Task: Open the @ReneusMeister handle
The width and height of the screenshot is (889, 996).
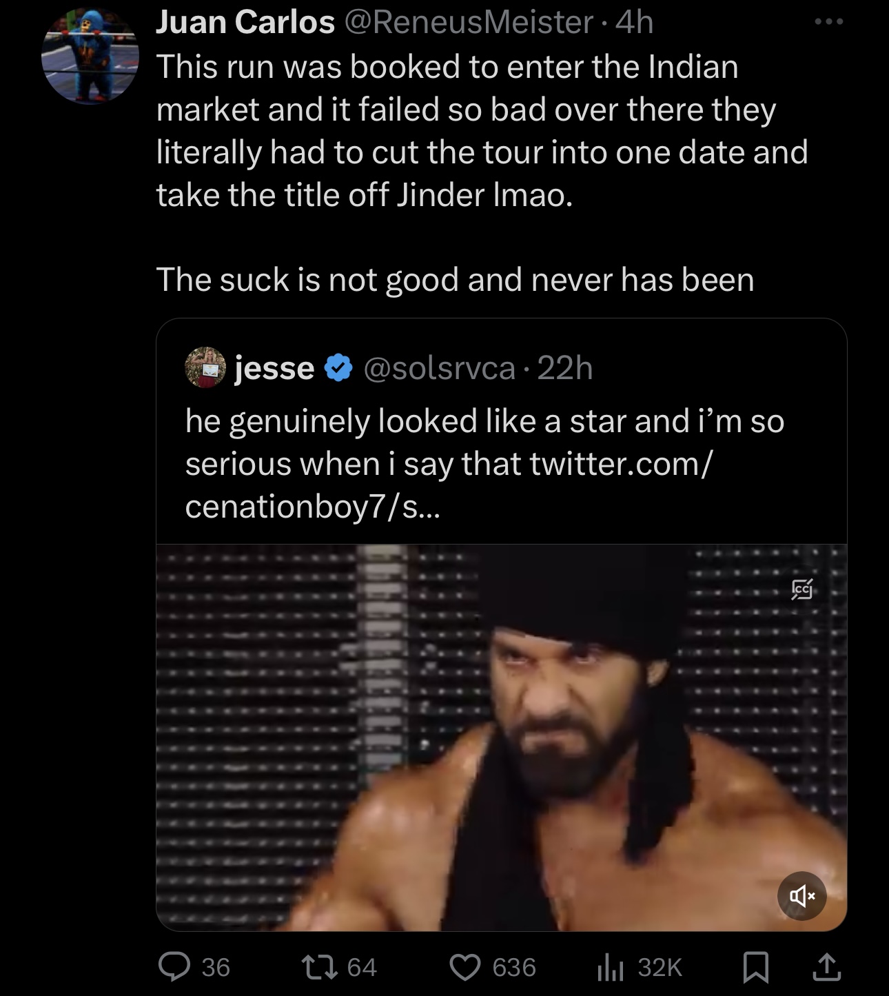Action: (468, 22)
